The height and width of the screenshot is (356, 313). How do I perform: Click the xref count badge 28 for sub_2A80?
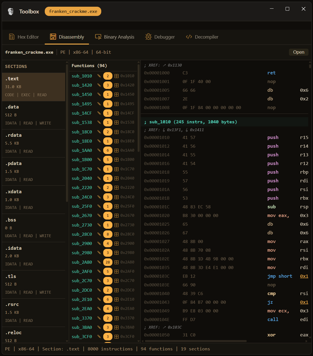click(108, 262)
